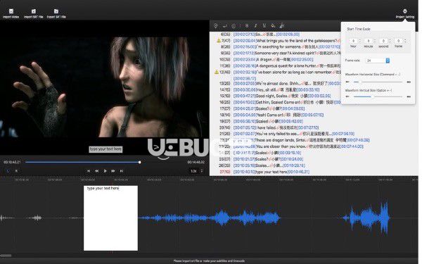The height and width of the screenshot is (264, 422).
Task: Click the Import Video icon
Action: [11, 11]
